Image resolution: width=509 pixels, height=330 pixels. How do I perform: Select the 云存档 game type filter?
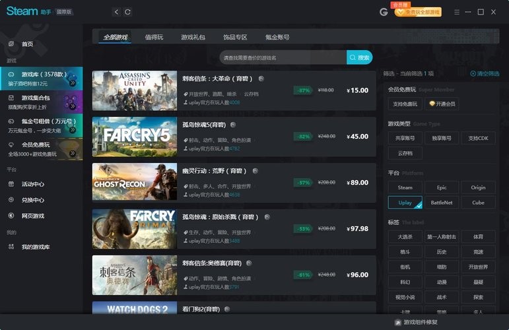coord(405,153)
